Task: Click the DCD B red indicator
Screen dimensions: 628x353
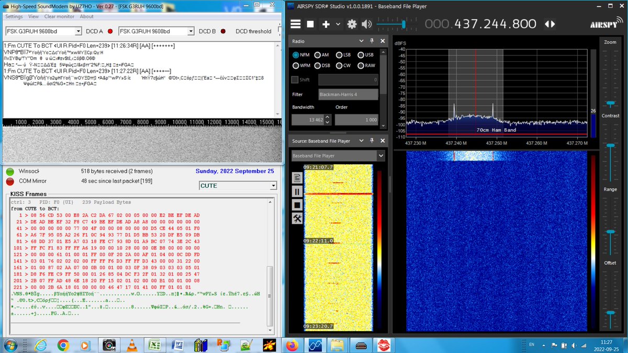Action: click(x=223, y=31)
